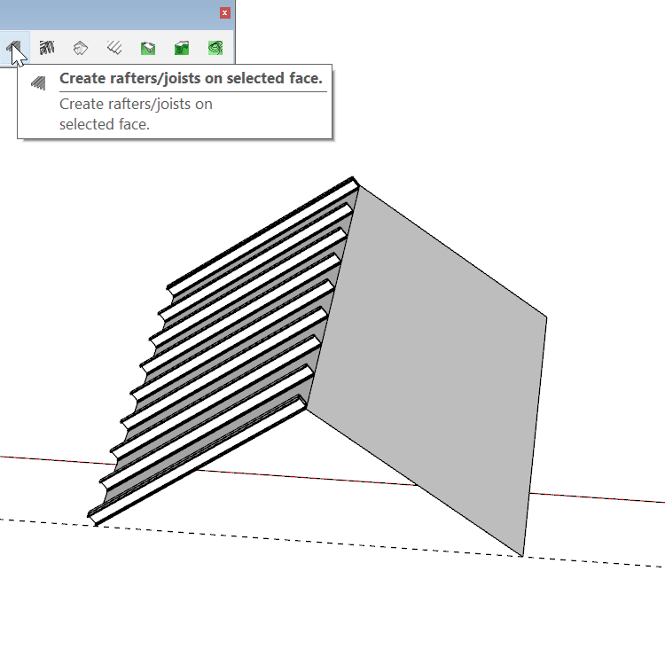665x665 pixels.
Task: Click the white house-shaped roof icon
Action: click(80, 48)
